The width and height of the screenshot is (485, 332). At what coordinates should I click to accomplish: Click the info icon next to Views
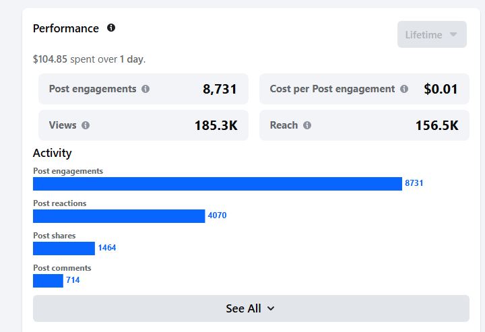pos(86,125)
